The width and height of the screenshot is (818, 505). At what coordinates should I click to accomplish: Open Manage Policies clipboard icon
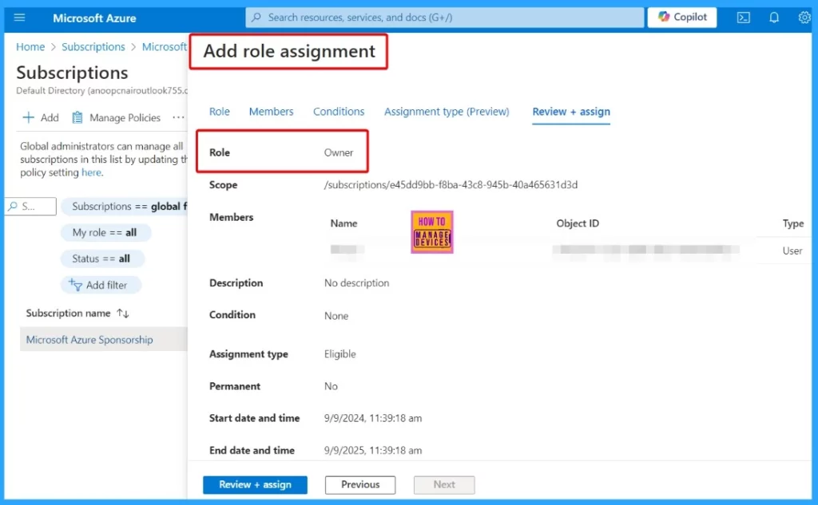click(77, 118)
